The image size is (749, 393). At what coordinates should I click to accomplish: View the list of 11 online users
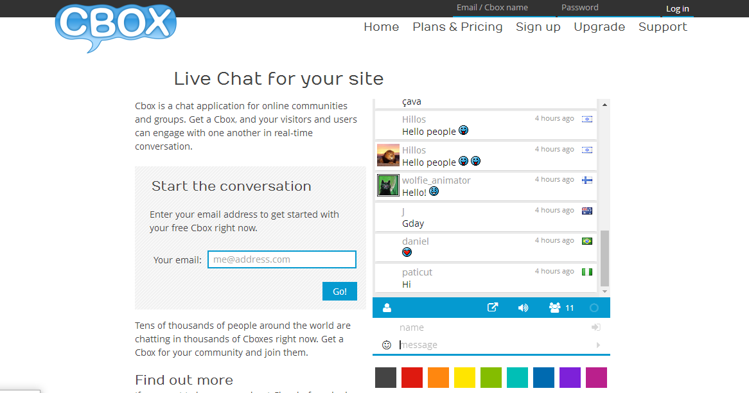[x=556, y=308]
